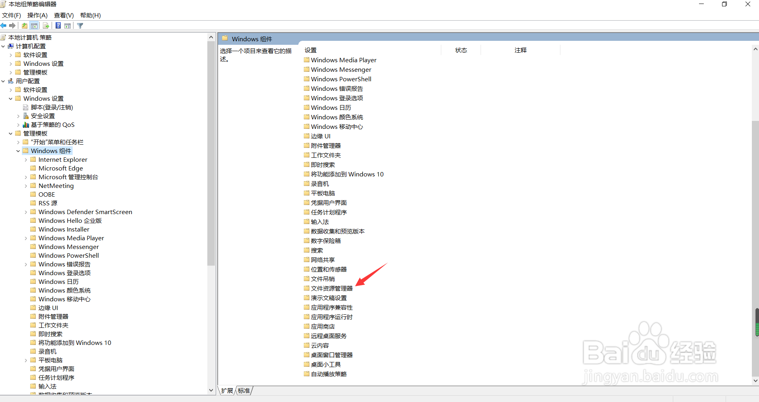Open the 查看(V) menu
This screenshot has height=402, width=759.
[64, 15]
